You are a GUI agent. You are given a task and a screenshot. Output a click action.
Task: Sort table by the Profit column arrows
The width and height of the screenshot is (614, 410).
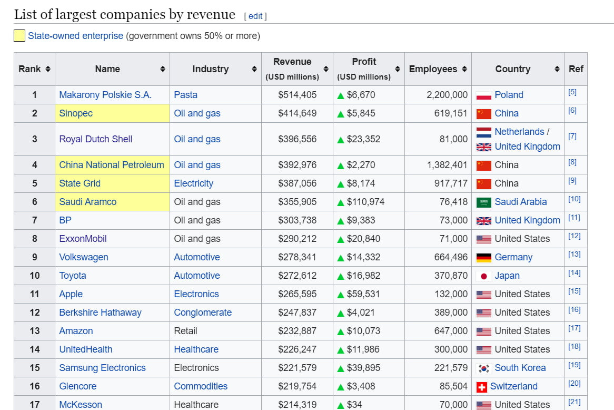398,69
